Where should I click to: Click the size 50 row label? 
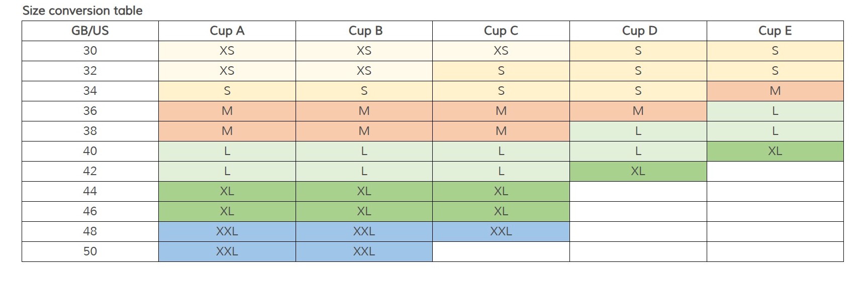point(90,251)
